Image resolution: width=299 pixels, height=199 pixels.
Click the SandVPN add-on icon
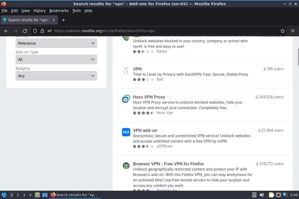click(x=126, y=71)
